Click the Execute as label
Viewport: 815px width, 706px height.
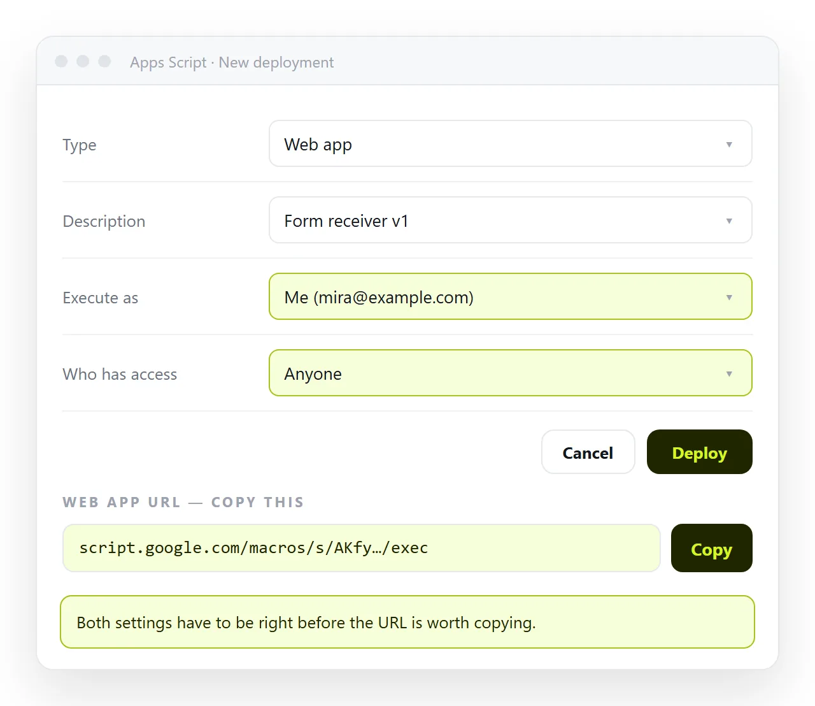[101, 298]
